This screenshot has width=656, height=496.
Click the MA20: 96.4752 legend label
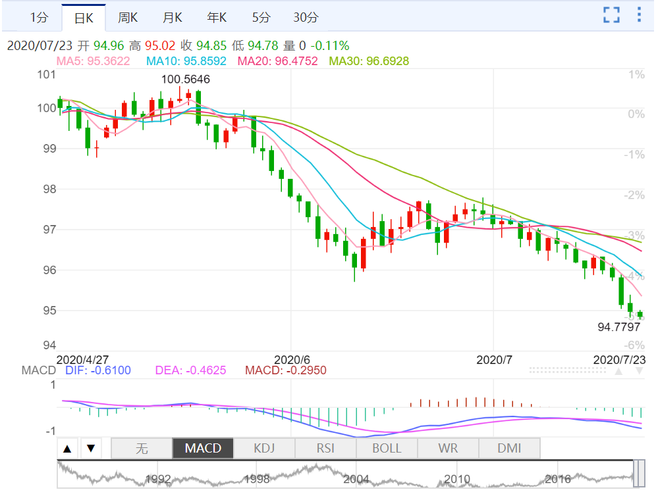point(278,61)
